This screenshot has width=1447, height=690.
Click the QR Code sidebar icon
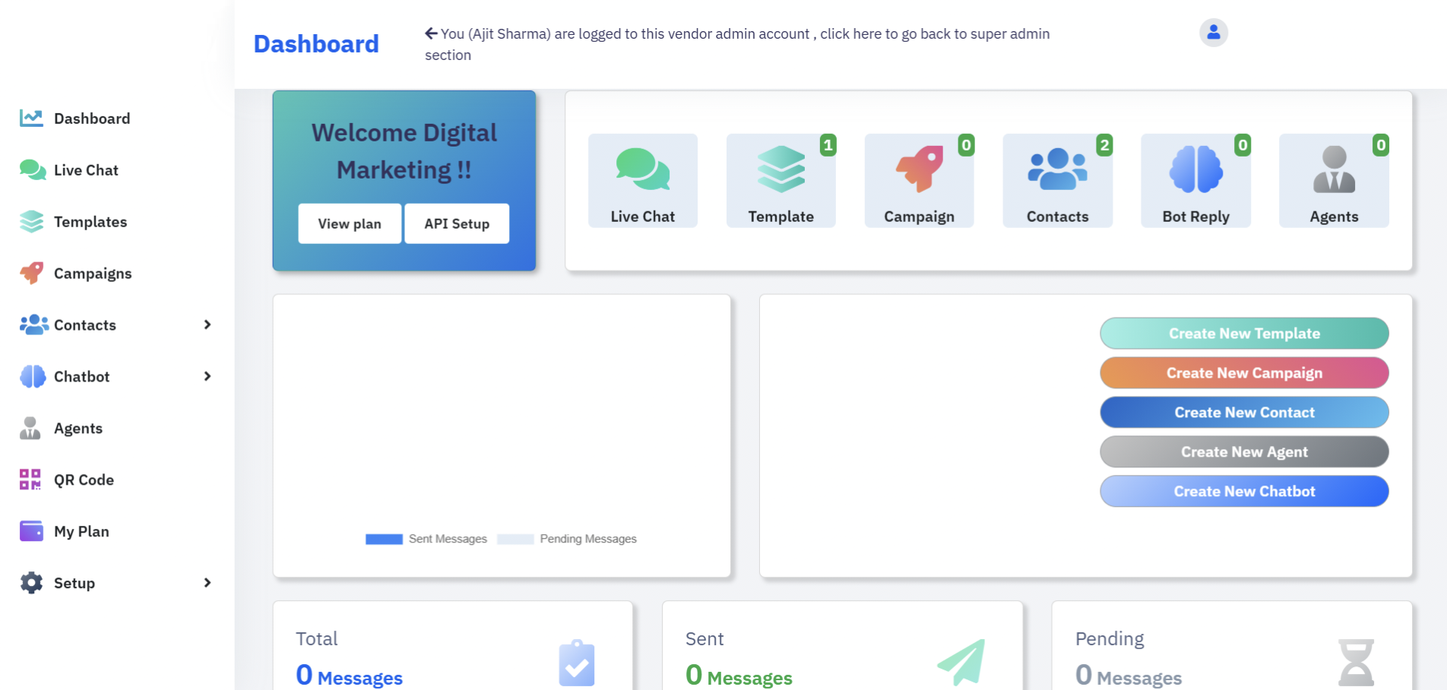30,480
